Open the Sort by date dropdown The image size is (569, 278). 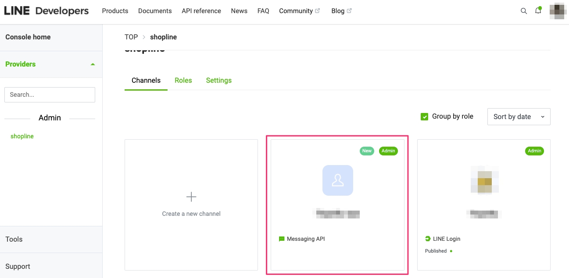click(x=519, y=117)
